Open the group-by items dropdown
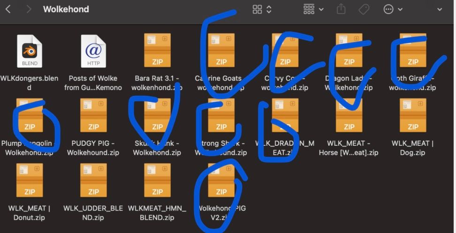 313,9
